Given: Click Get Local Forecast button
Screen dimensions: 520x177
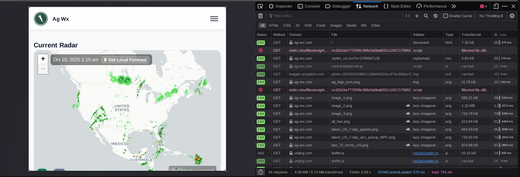Looking at the screenshot, I should tap(125, 60).
